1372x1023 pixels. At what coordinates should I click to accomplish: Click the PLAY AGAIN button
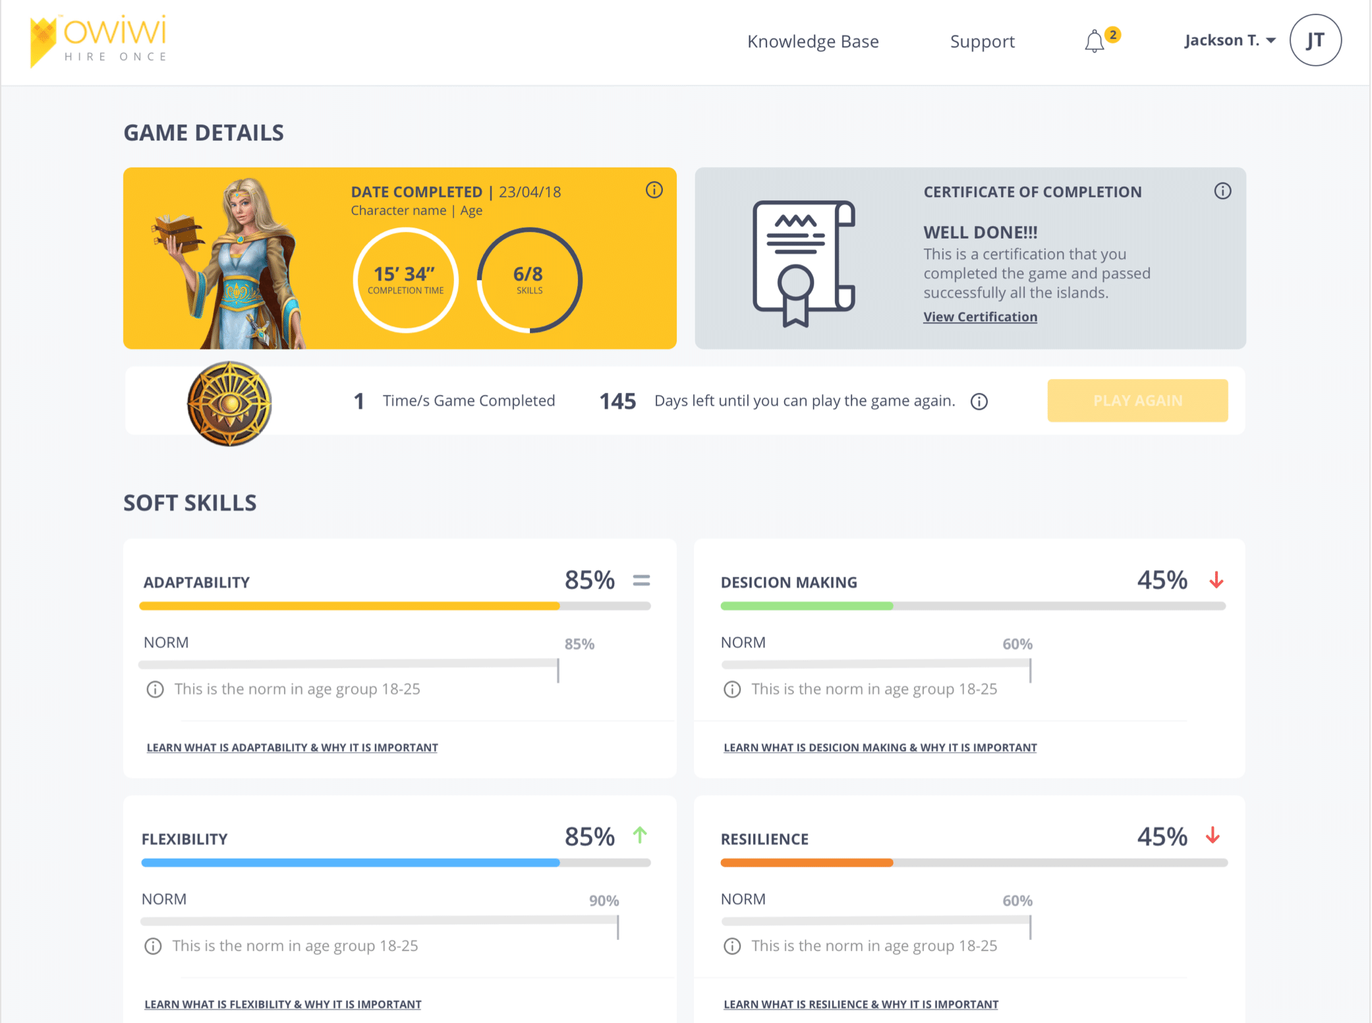click(1137, 399)
